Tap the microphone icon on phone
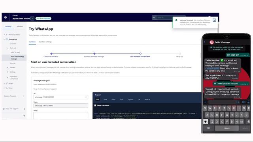Screen dimensions: 253x142 pyautogui.click(x=249, y=102)
